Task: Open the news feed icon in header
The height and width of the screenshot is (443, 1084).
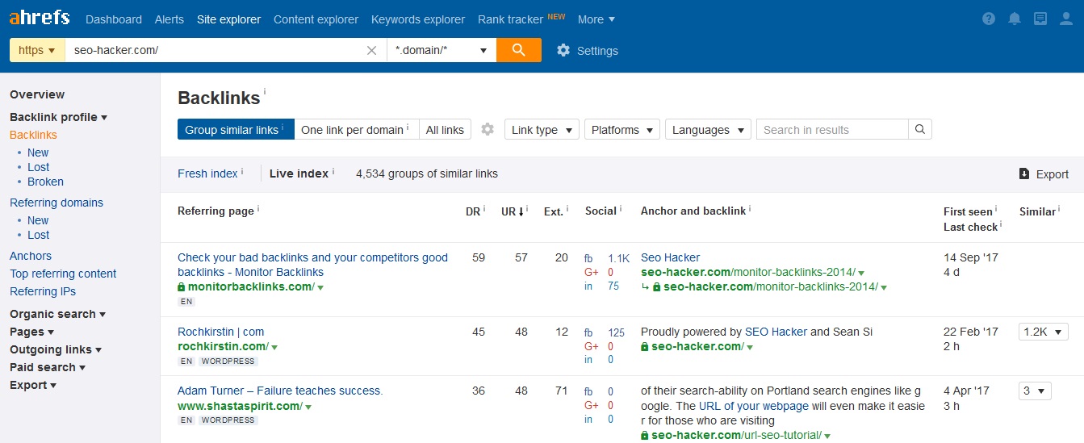Action: coord(1040,19)
